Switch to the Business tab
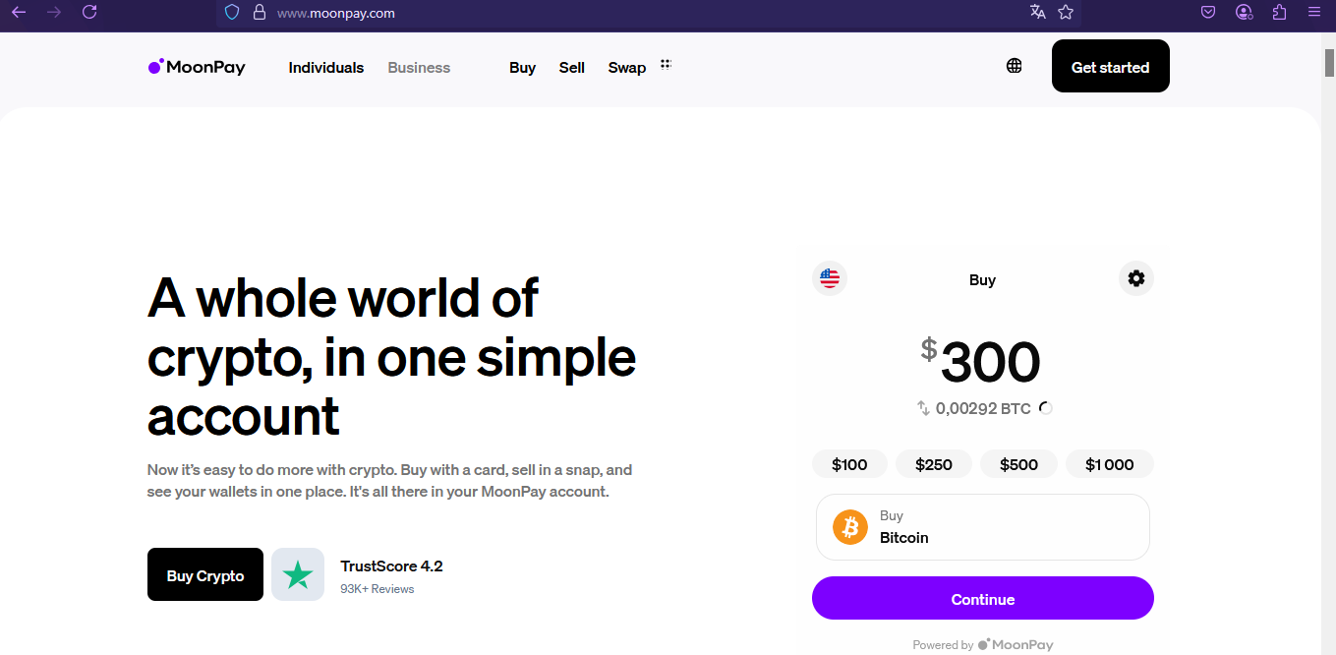This screenshot has height=655, width=1336. pyautogui.click(x=419, y=67)
